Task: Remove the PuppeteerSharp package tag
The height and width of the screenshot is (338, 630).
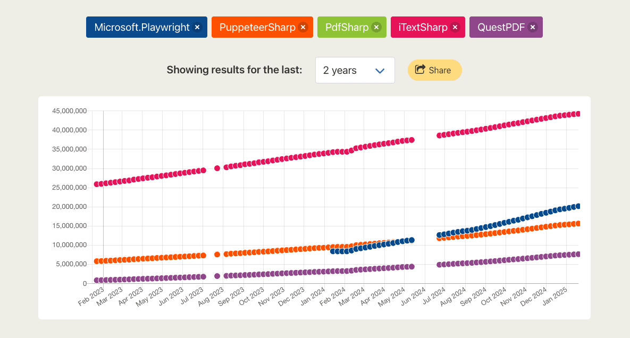Action: click(303, 27)
